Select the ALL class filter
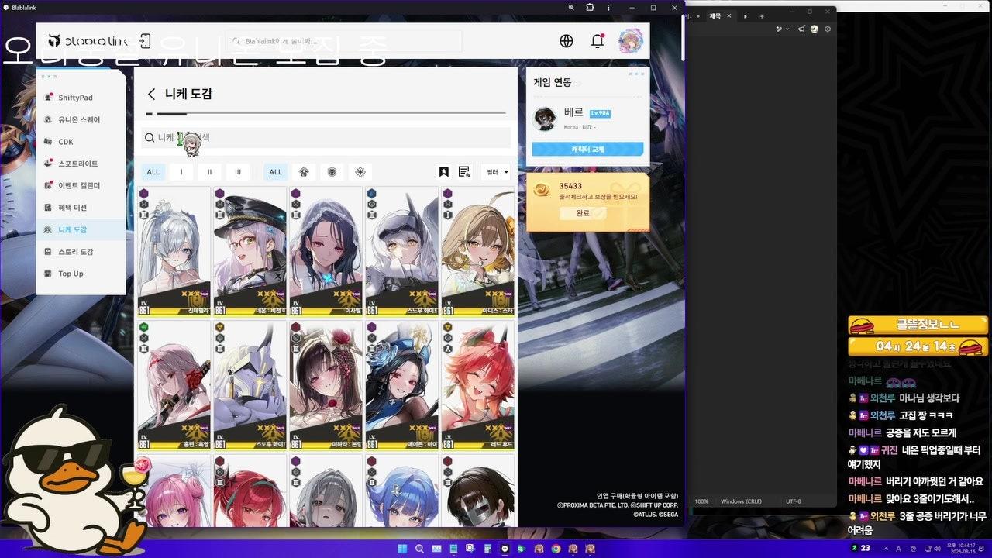Image resolution: width=992 pixels, height=558 pixels. pyautogui.click(x=275, y=172)
